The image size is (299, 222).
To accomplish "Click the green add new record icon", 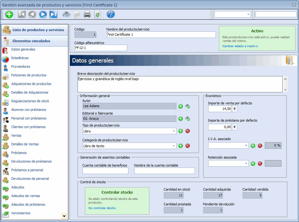I will pyautogui.click(x=9, y=14).
